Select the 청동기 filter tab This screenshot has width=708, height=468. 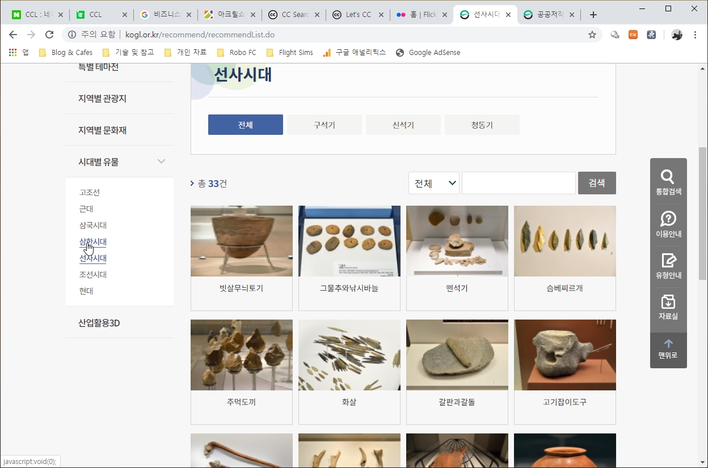coord(482,125)
